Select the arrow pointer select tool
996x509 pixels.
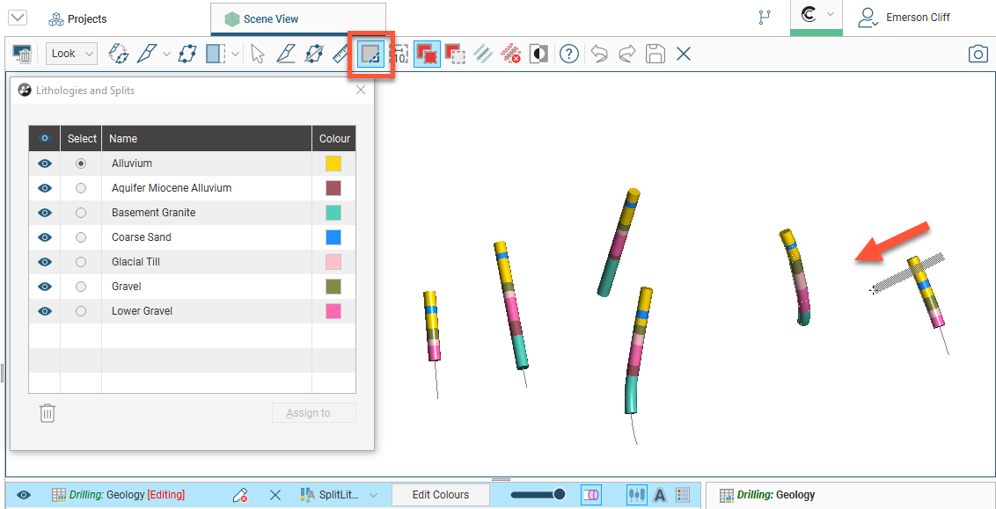(257, 55)
